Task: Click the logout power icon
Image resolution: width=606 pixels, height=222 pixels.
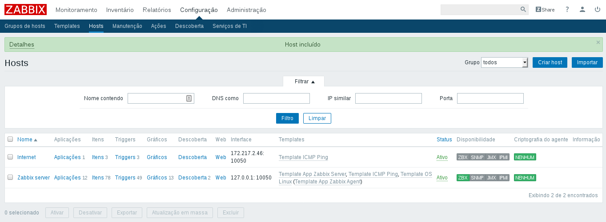Action: [597, 10]
